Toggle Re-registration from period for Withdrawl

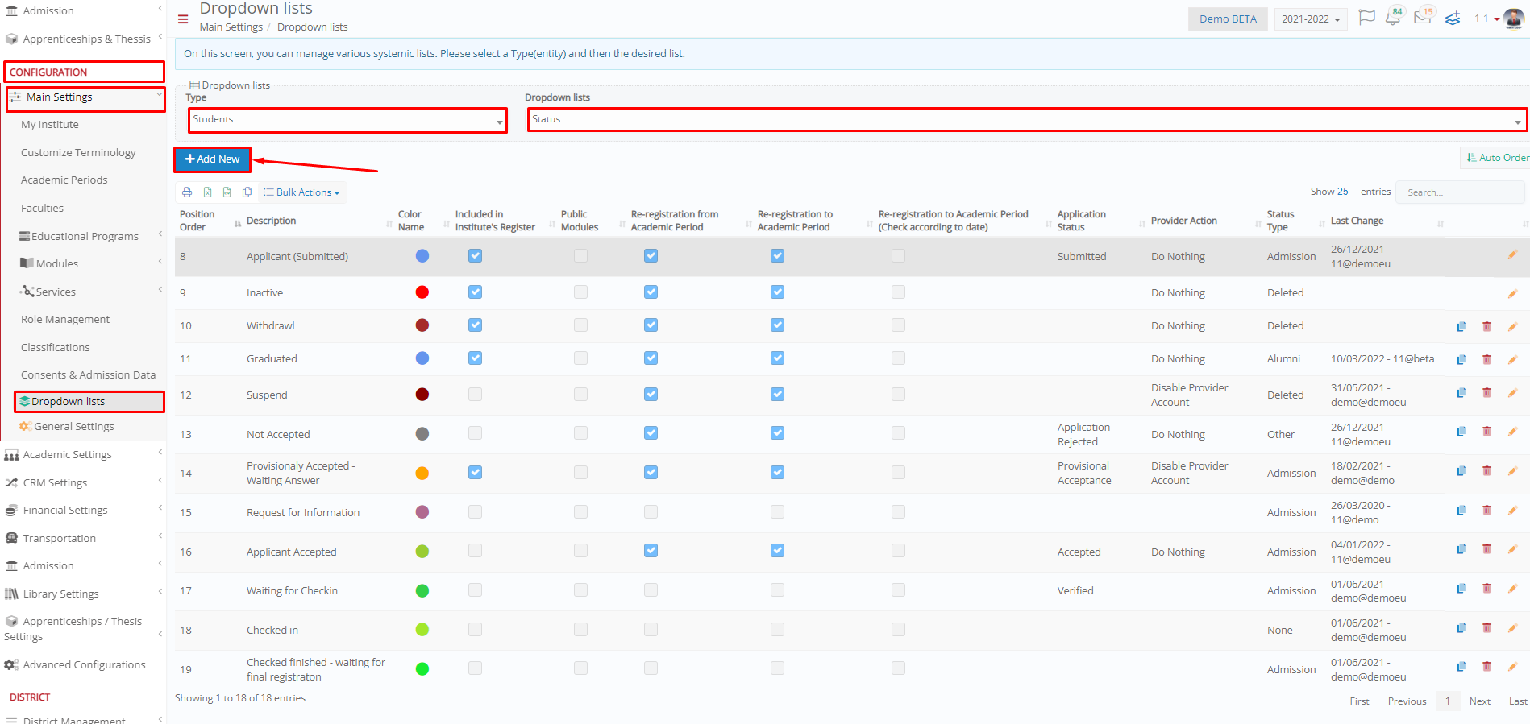[651, 325]
